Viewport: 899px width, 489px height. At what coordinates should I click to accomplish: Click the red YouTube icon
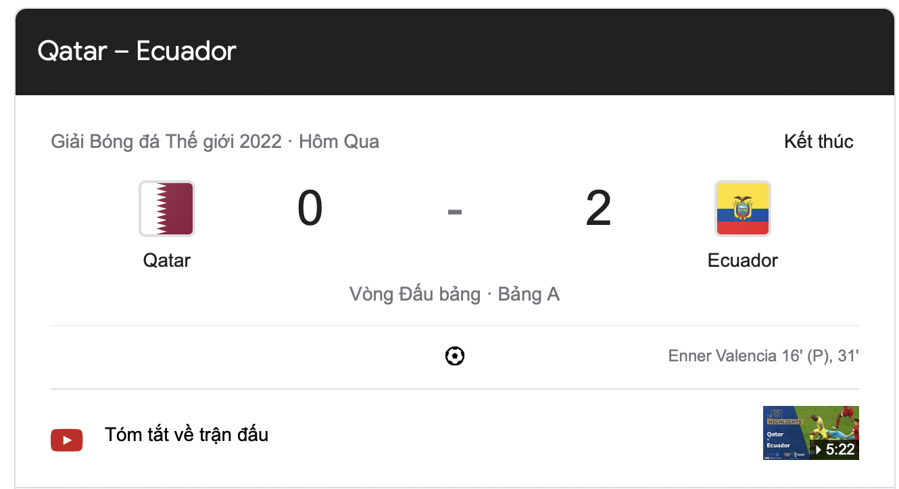[x=67, y=440]
